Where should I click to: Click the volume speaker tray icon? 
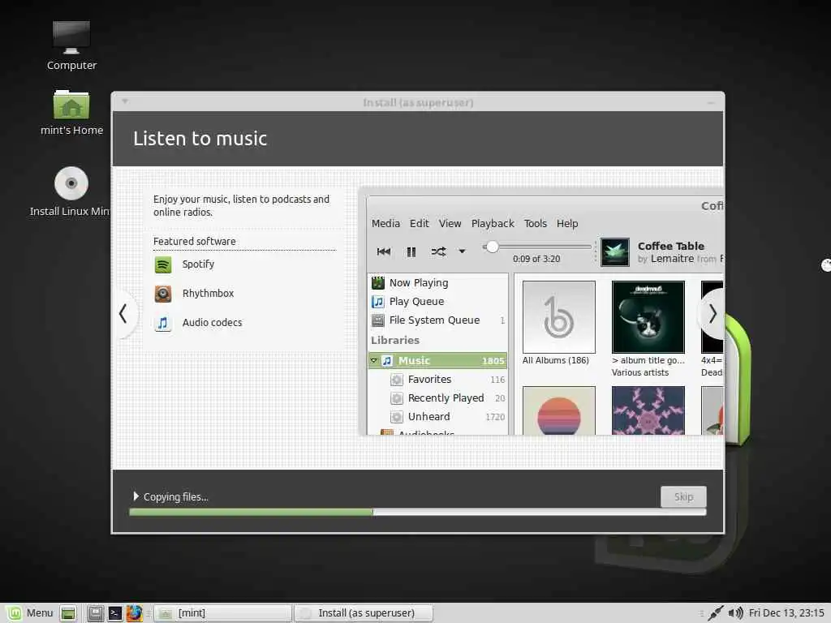click(735, 613)
